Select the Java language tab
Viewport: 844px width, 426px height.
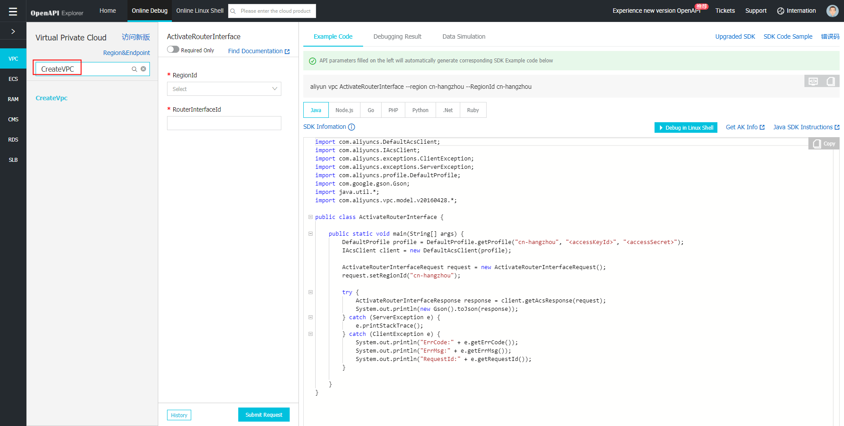(316, 110)
